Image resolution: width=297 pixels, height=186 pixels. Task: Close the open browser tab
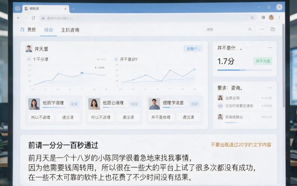coord(65,9)
